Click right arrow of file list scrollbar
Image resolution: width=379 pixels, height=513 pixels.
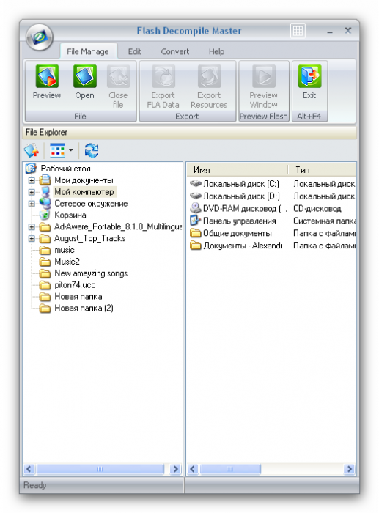click(x=350, y=469)
